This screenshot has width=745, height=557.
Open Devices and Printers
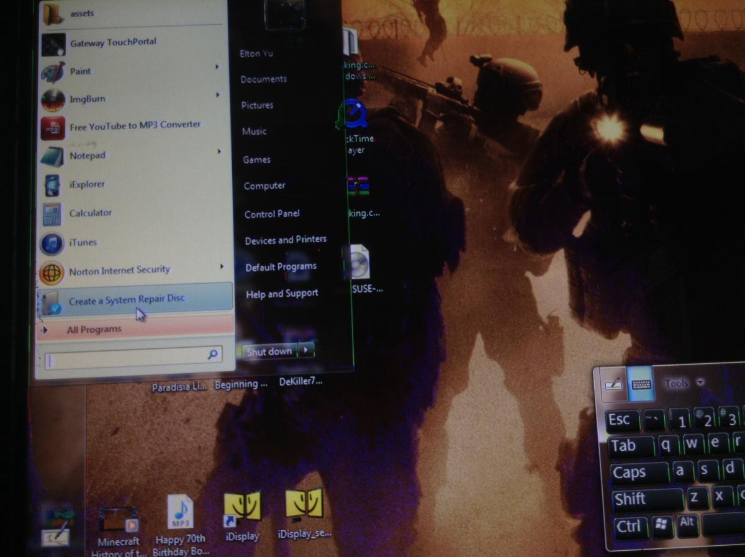point(286,240)
